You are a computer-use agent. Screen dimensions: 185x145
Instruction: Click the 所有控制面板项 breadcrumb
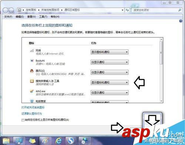click(50, 10)
